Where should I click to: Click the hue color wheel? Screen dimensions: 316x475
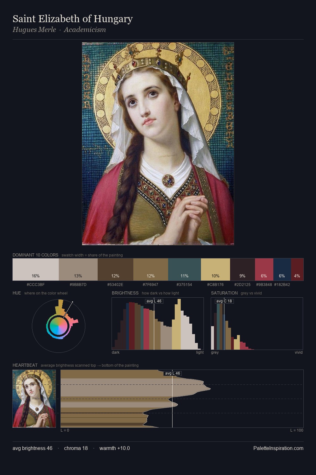click(x=58, y=326)
